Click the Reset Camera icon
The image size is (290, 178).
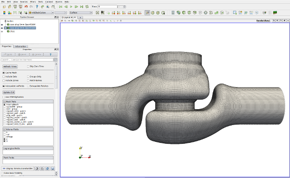click(98, 13)
